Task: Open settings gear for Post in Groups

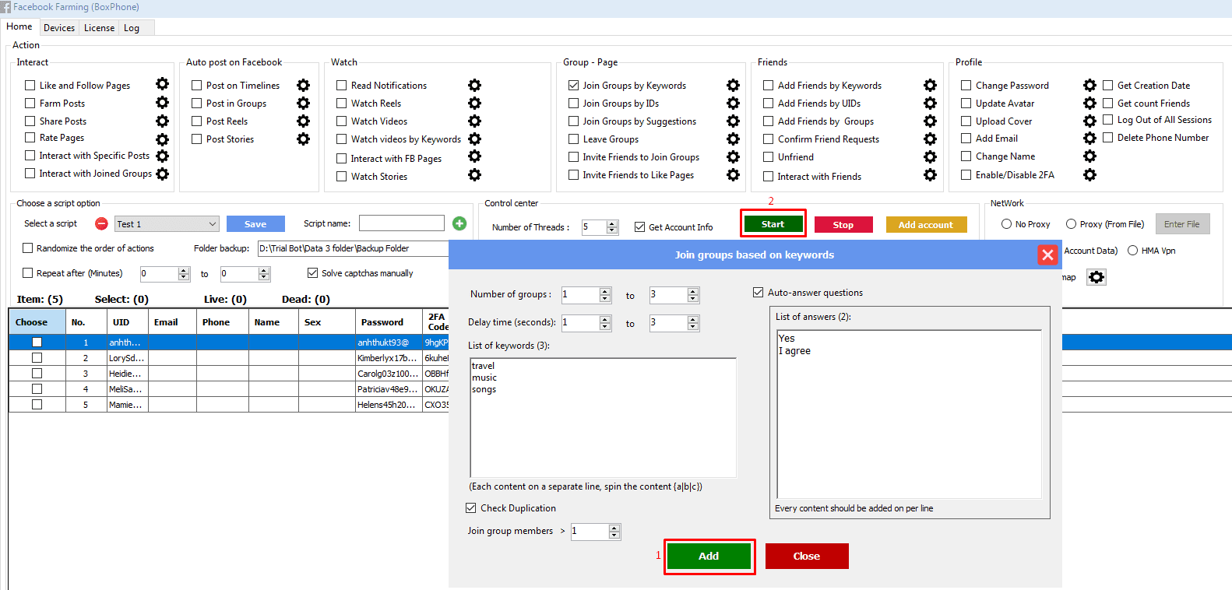Action: (x=303, y=103)
